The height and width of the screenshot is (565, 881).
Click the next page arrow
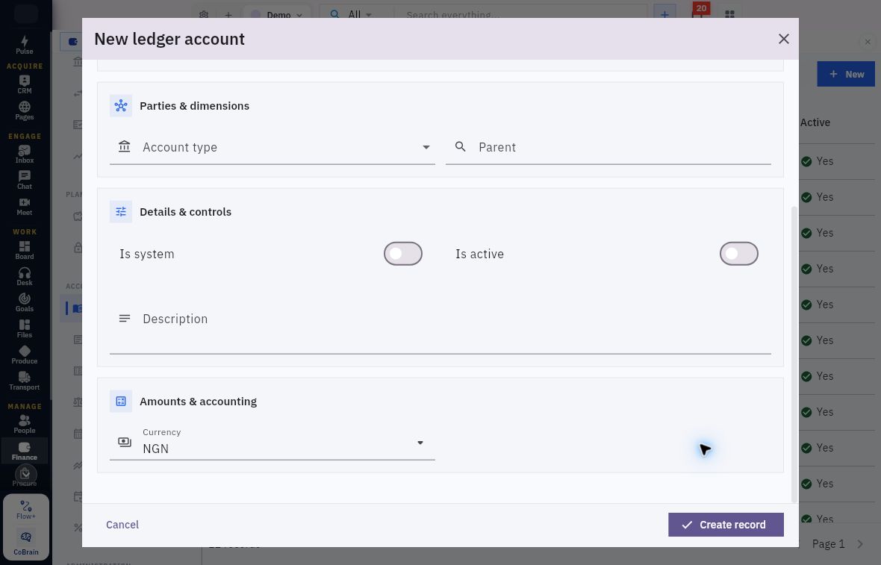point(860,543)
